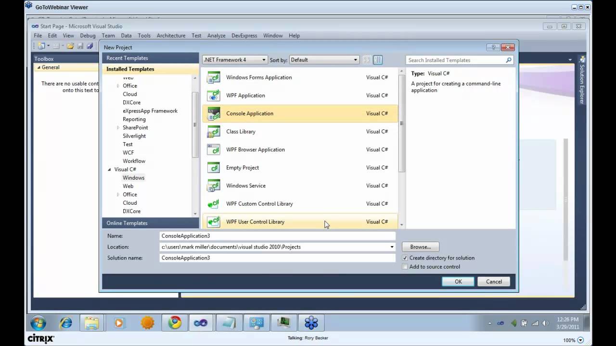Click the Console Application template icon
The image size is (616, 346).
coord(213,113)
